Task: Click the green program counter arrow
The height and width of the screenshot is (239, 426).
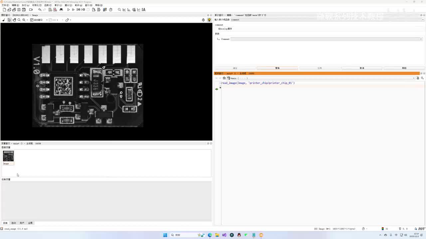Action: click(217, 89)
